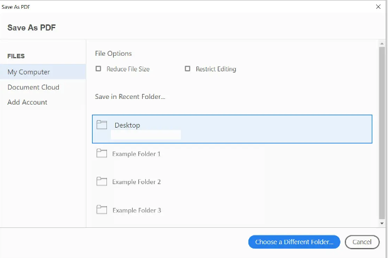
Task: Tick the Restrict Editing checkbox
Action: (x=188, y=69)
